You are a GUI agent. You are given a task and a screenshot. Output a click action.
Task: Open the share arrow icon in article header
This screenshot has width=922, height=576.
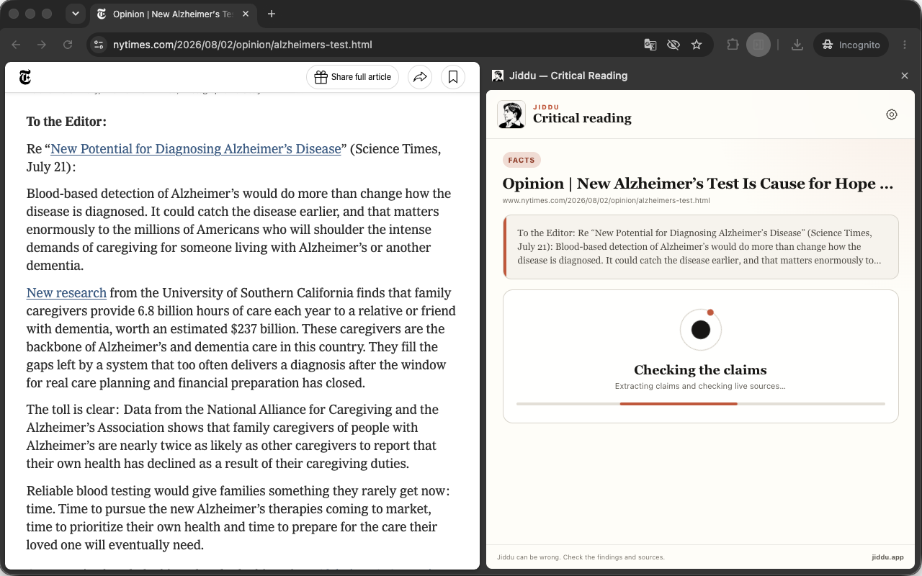click(x=420, y=77)
